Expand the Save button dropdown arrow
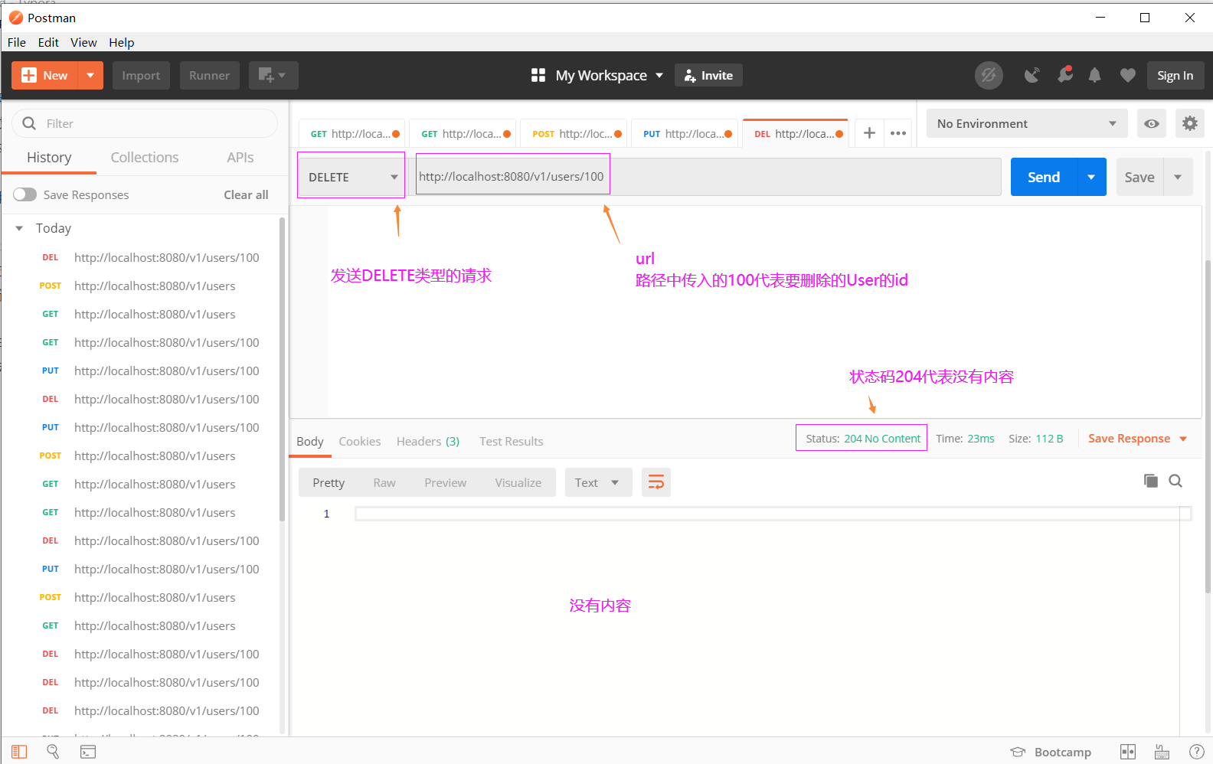This screenshot has height=764, width=1213. [1178, 177]
